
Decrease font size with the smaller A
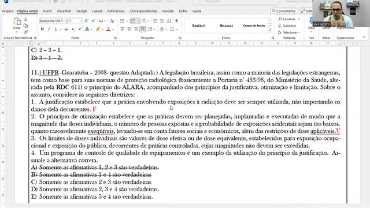[94, 21]
